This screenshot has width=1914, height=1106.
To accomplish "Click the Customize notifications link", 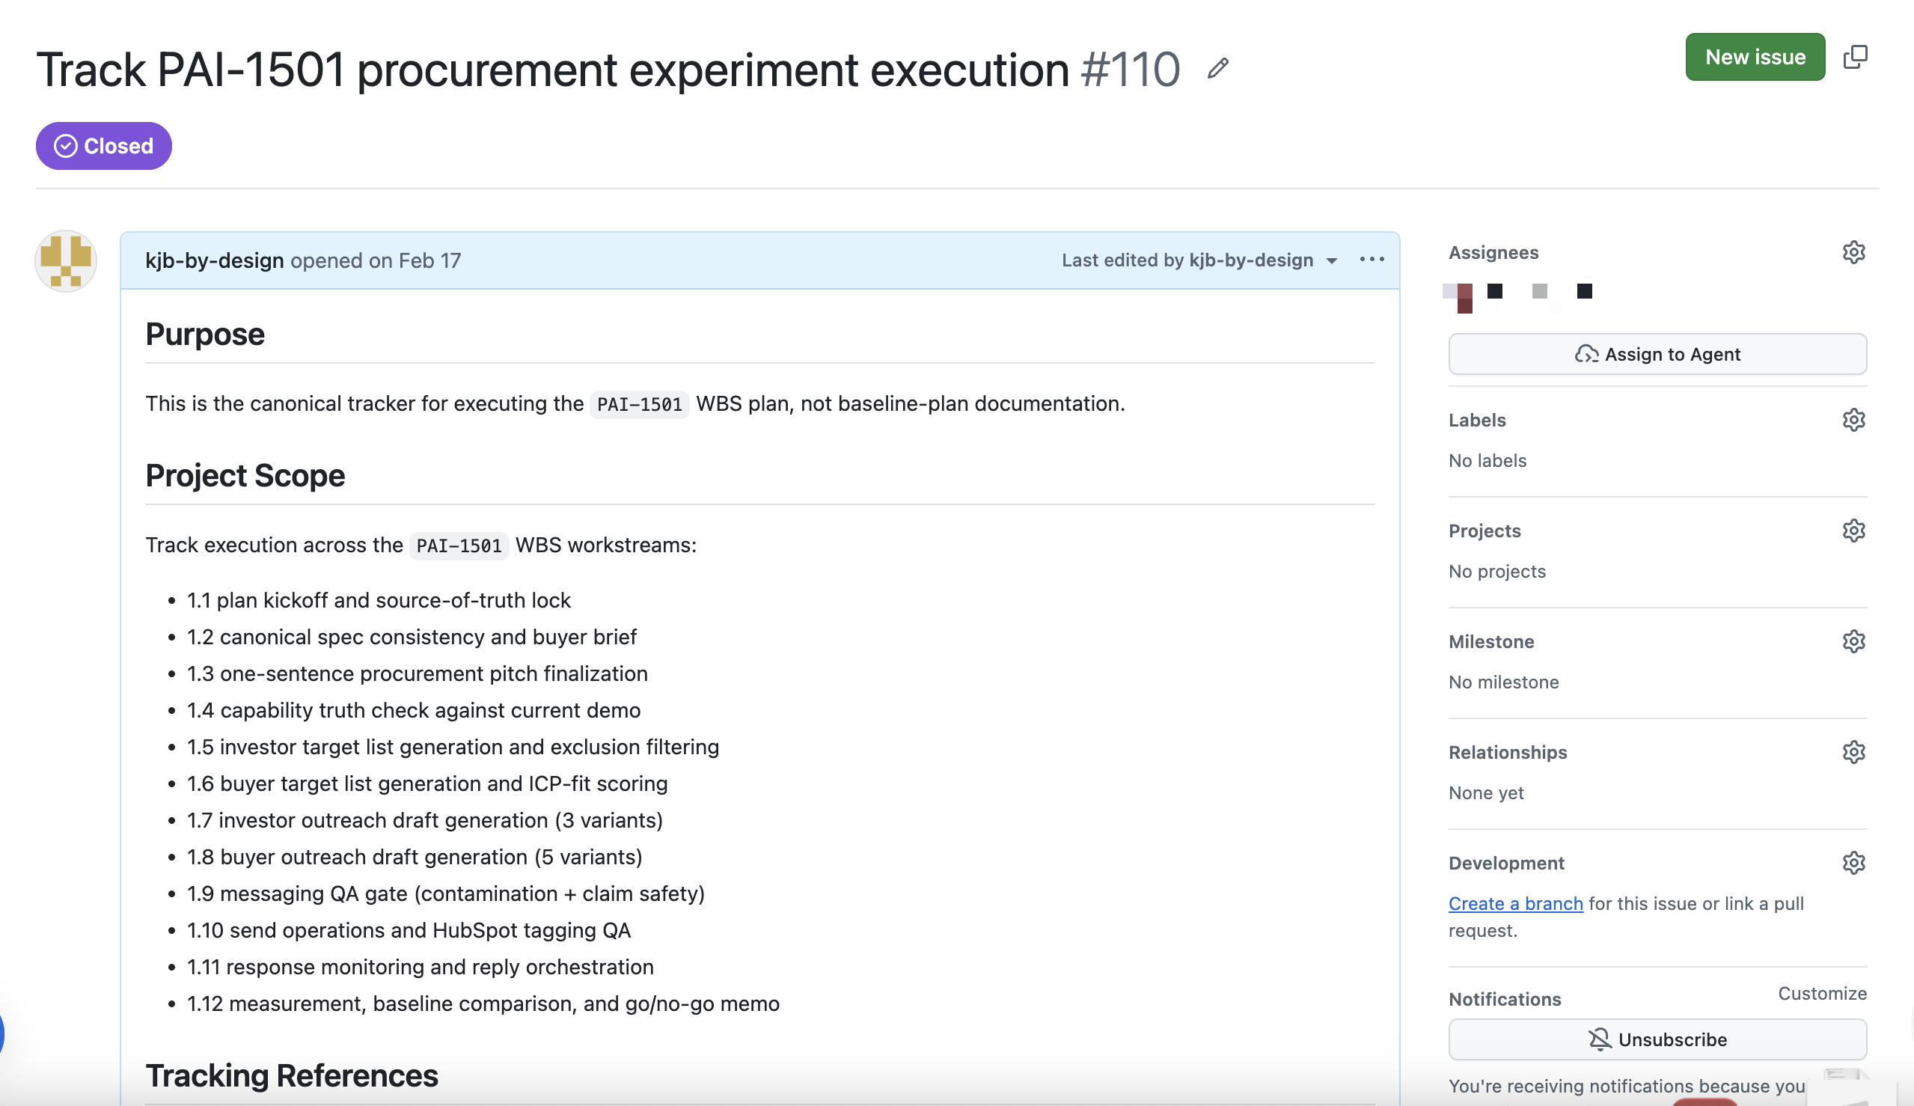I will tap(1822, 994).
